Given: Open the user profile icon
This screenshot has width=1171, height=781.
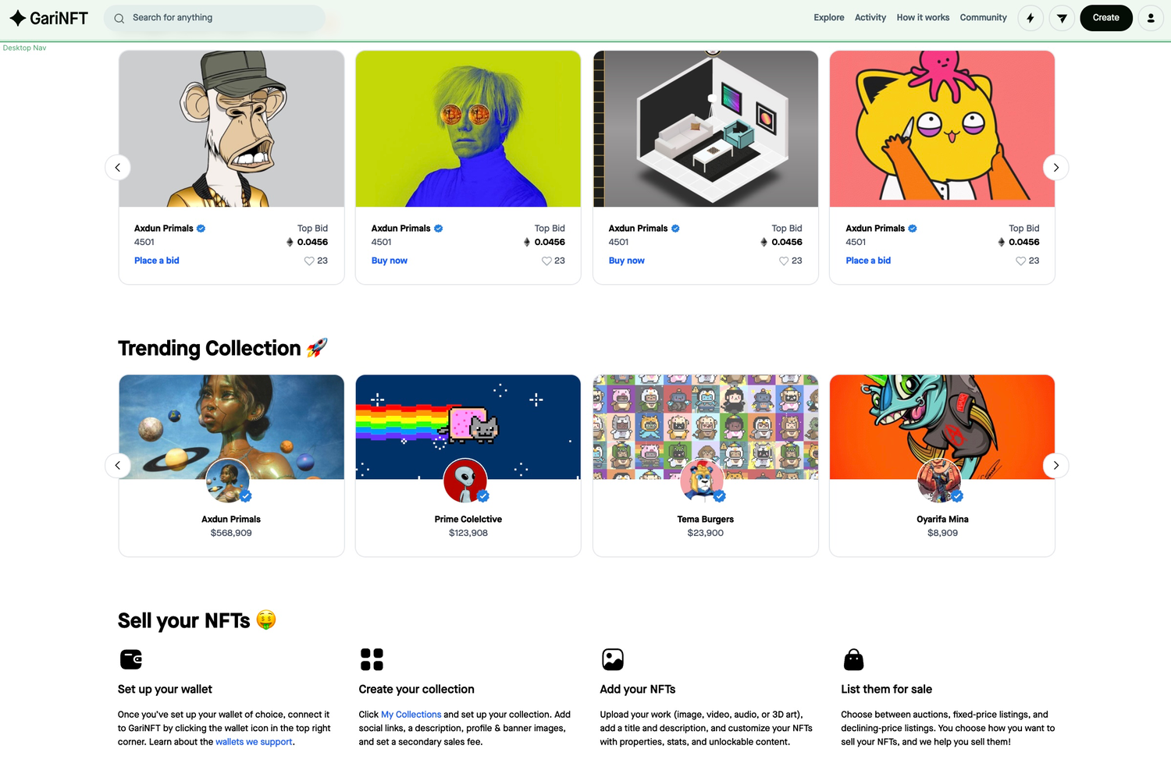Looking at the screenshot, I should point(1151,18).
